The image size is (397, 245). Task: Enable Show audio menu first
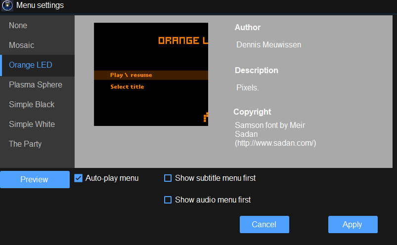pos(168,200)
